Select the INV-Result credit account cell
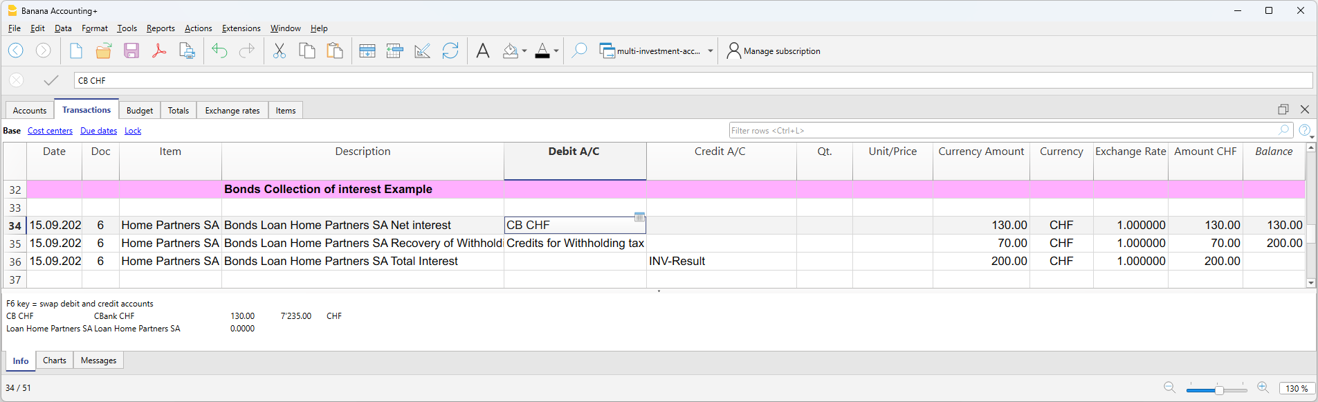This screenshot has height=402, width=1318. tap(721, 261)
